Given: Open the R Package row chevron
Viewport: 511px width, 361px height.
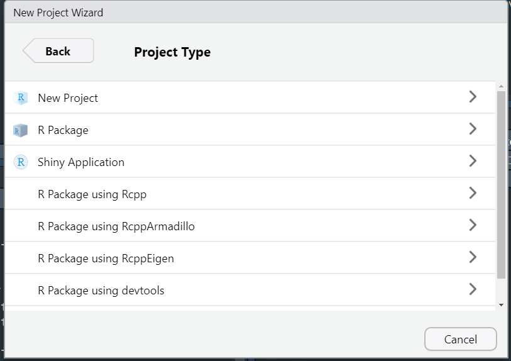Looking at the screenshot, I should 473,129.
